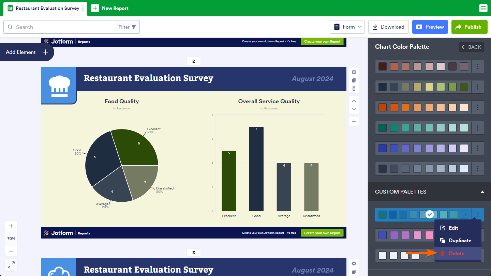491x276 pixels.
Task: Click the page 2 duplicate icon
Action: pos(354,80)
